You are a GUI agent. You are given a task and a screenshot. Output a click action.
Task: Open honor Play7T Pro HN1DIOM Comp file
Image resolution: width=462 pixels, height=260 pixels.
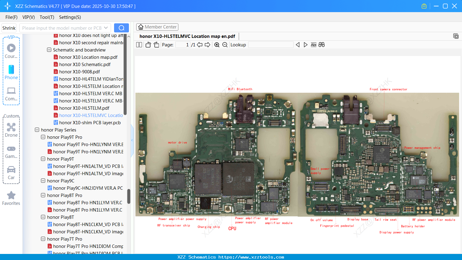pyautogui.click(x=88, y=246)
